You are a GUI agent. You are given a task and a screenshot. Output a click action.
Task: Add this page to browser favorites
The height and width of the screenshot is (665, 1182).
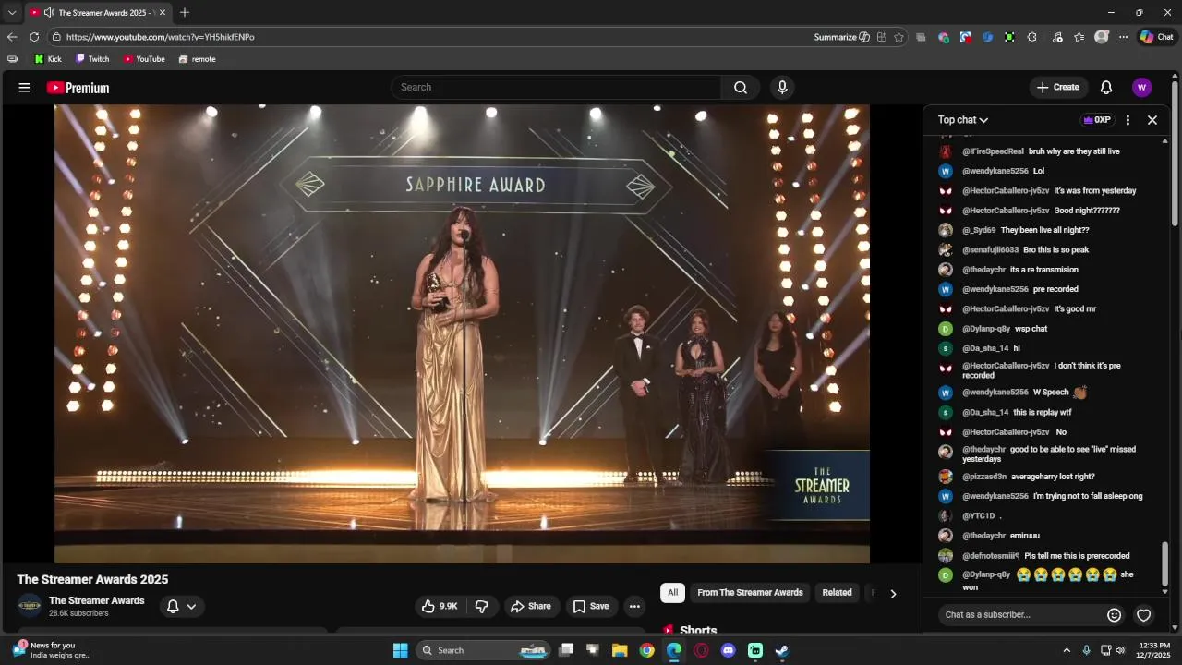[899, 37]
